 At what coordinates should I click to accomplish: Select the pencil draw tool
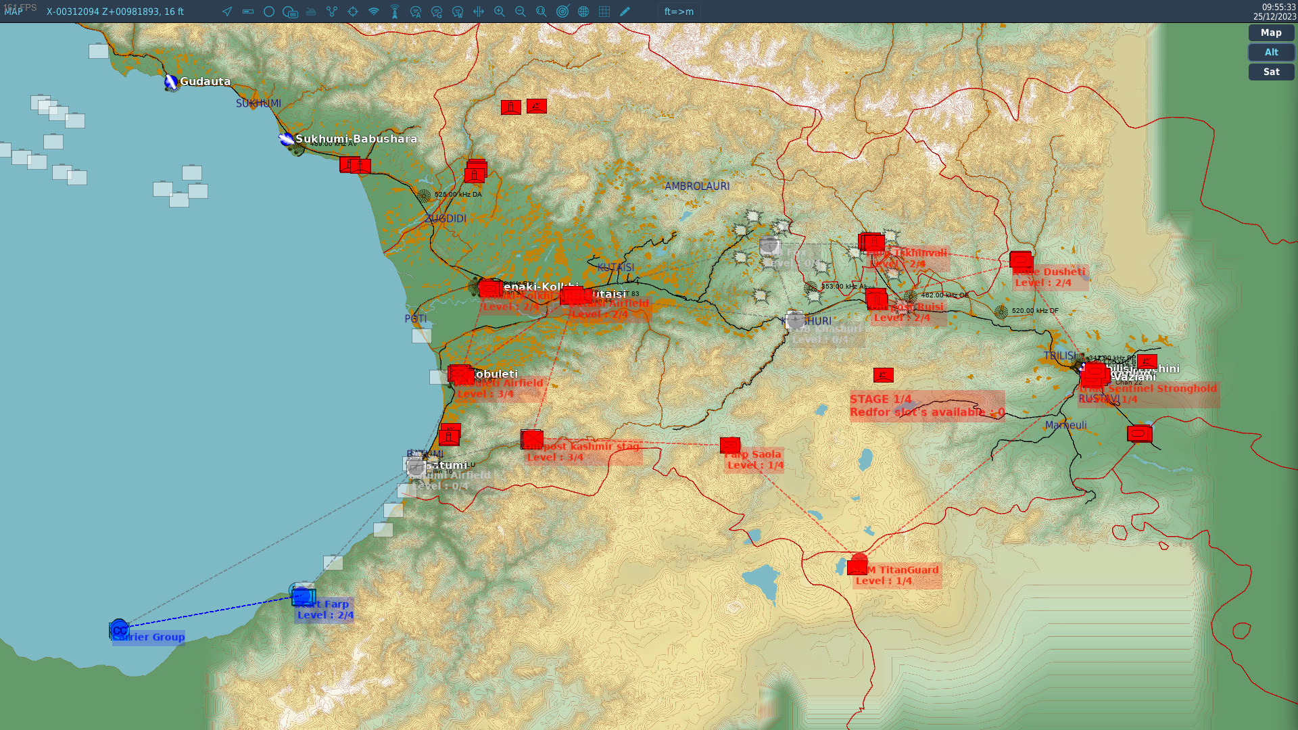(x=625, y=11)
